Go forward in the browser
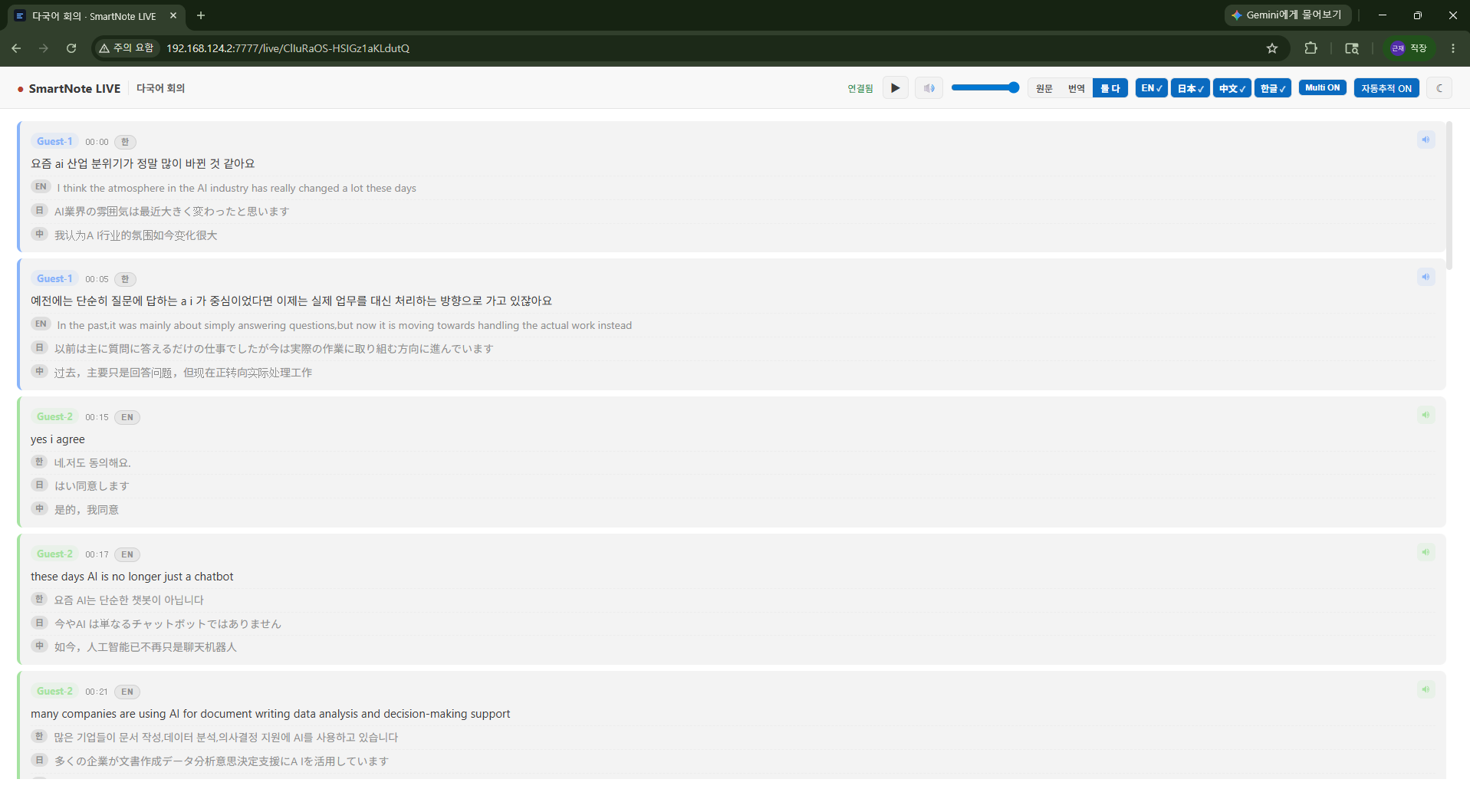Screen dimensions: 1470x789 pyautogui.click(x=44, y=48)
